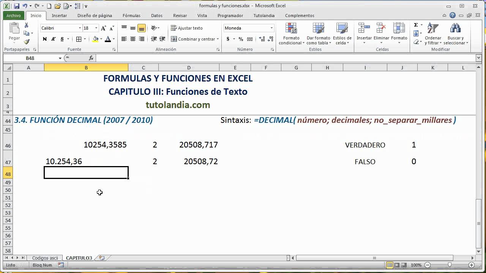486x273 pixels.
Task: Create a new blank workbook from the quick toolbar
Action: tap(50, 6)
